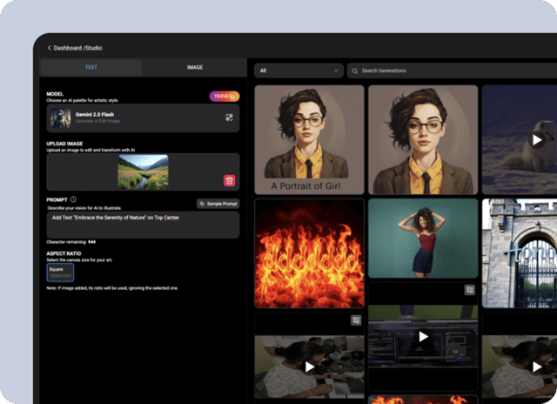This screenshot has width=557, height=404.
Task: Go back using the Dashboard chevron arrow
Action: pyautogui.click(x=49, y=48)
